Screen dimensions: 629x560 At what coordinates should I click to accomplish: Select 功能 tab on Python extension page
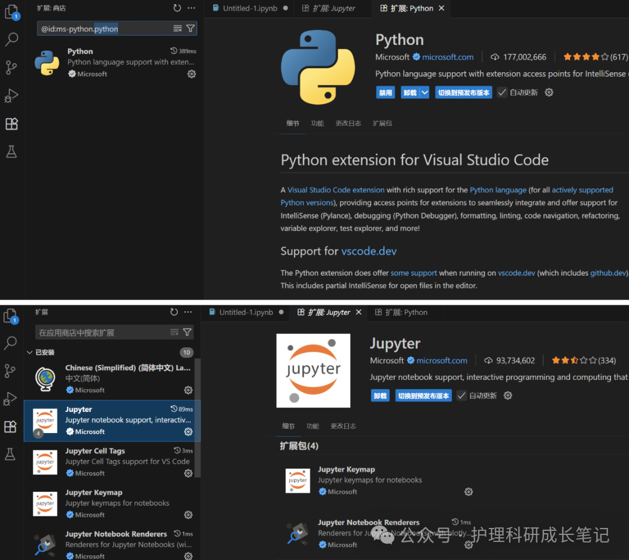[x=317, y=123]
